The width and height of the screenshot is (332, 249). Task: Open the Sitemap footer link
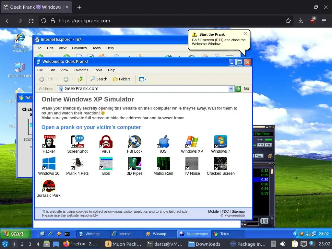(238, 211)
